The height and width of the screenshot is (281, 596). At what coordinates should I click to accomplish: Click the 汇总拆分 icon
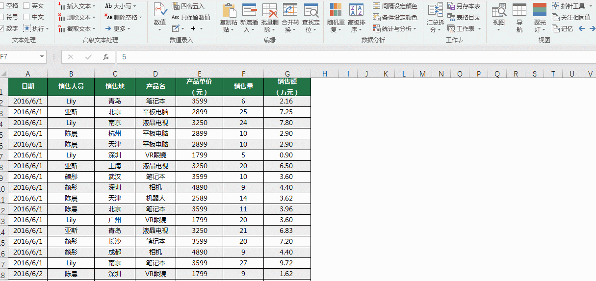[x=436, y=10]
